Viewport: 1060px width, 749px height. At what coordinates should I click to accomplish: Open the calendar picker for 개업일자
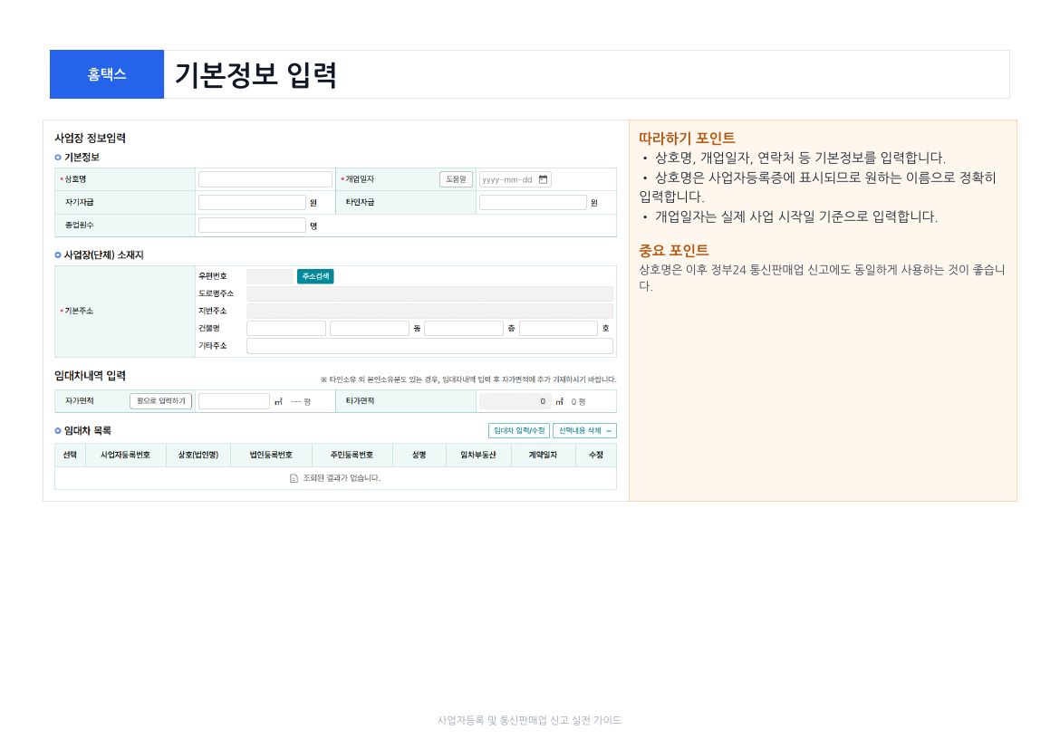tap(543, 180)
